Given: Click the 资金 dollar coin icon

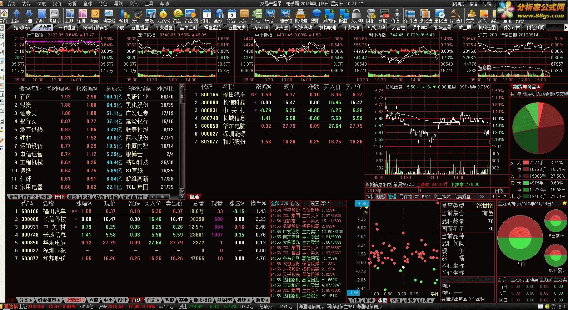Looking at the screenshot, I should tap(177, 16).
